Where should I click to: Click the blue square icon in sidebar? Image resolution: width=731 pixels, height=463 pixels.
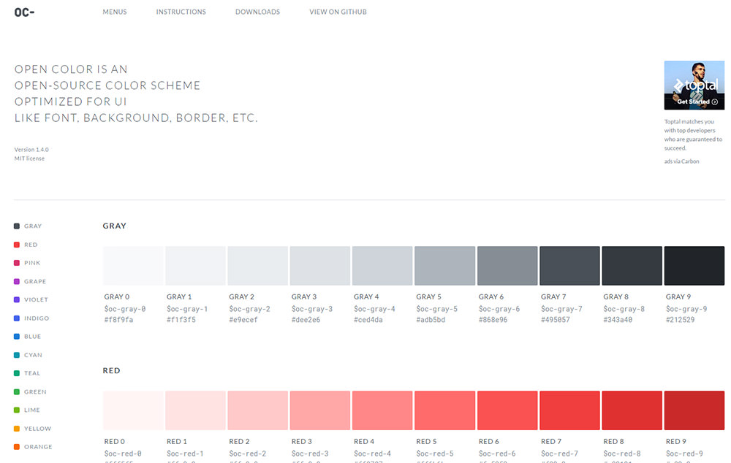click(17, 337)
